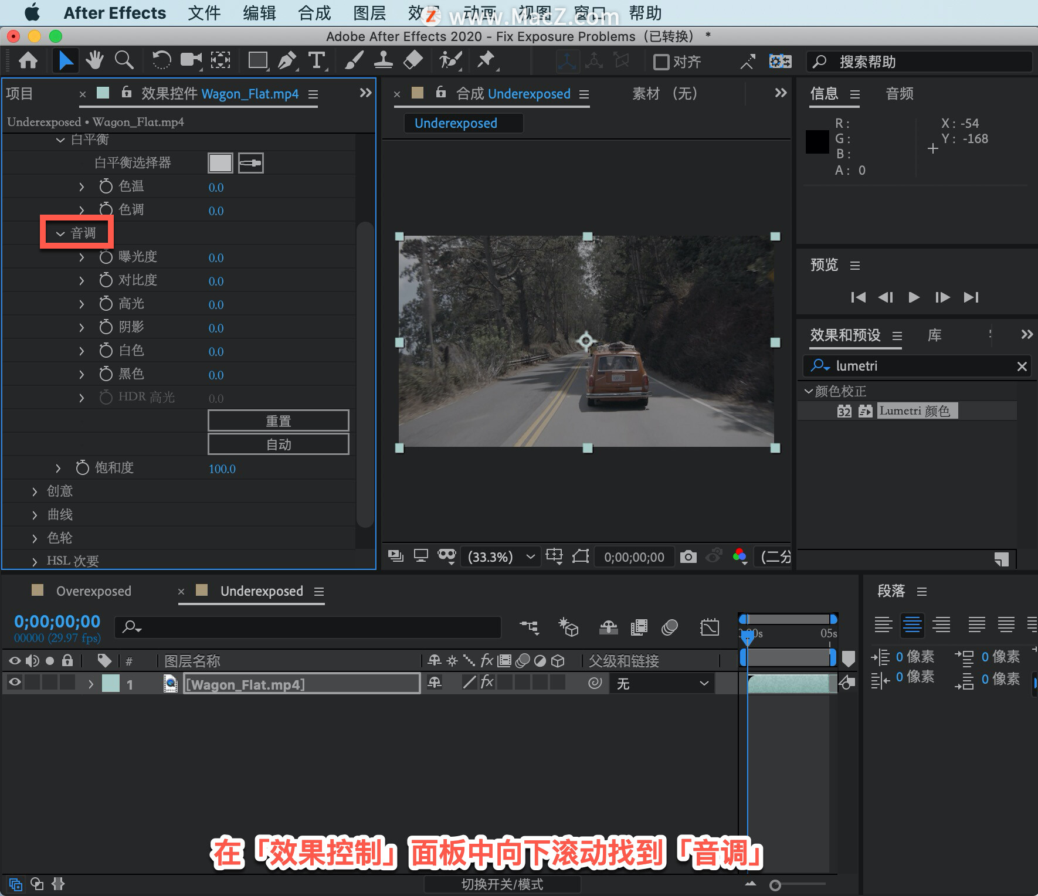Switch to the Overexposed timeline tab
The height and width of the screenshot is (896, 1038).
tap(93, 591)
